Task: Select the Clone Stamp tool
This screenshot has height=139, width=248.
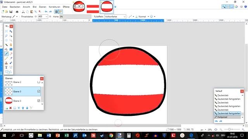Action: click(x=6, y=63)
